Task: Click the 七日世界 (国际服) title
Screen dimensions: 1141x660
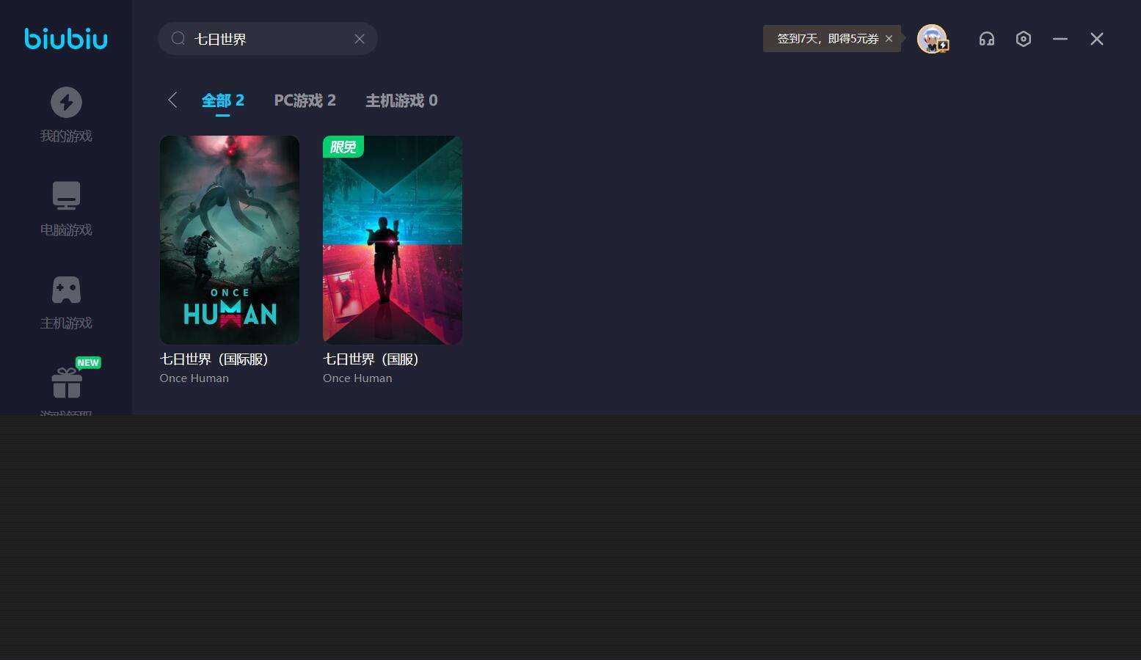Action: pyautogui.click(x=214, y=359)
